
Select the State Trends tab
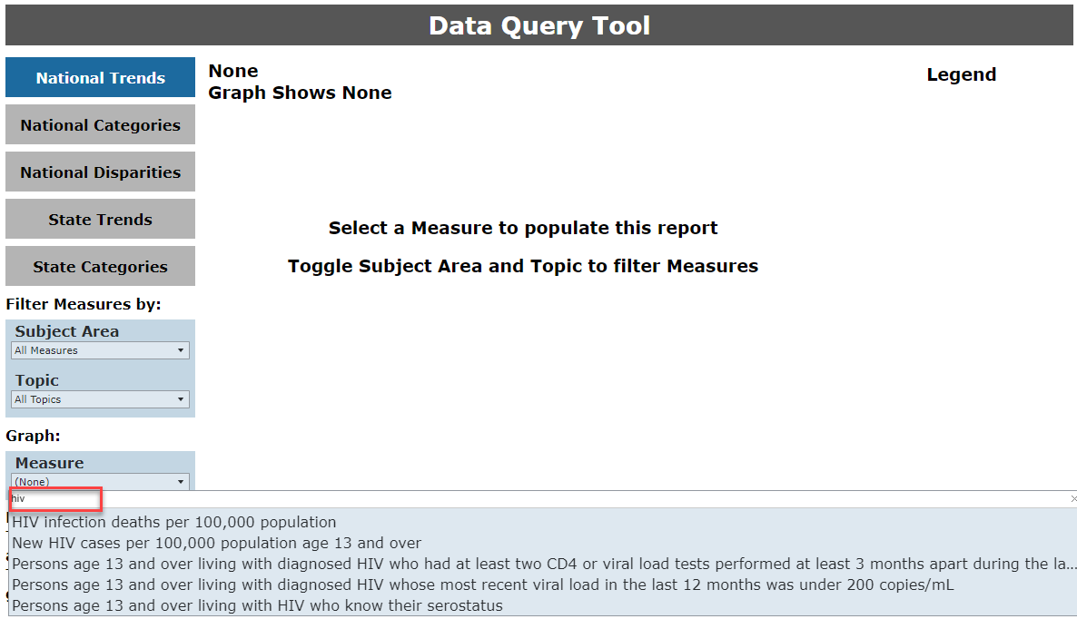point(100,219)
